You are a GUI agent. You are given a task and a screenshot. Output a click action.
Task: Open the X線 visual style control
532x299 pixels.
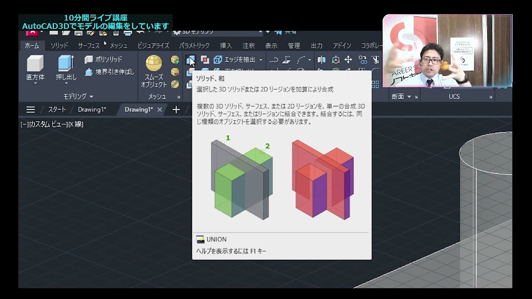coord(76,124)
